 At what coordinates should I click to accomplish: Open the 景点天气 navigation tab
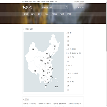tap(40, 14)
